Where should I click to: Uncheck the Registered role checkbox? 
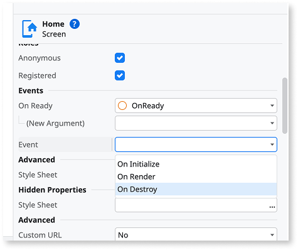click(120, 75)
